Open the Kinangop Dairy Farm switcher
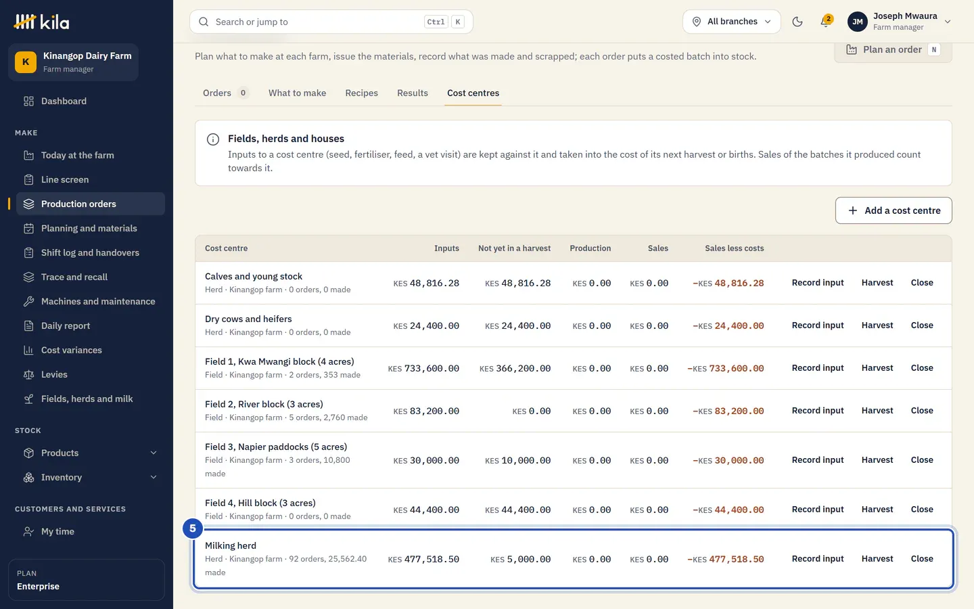This screenshot has width=974, height=609. click(73, 62)
